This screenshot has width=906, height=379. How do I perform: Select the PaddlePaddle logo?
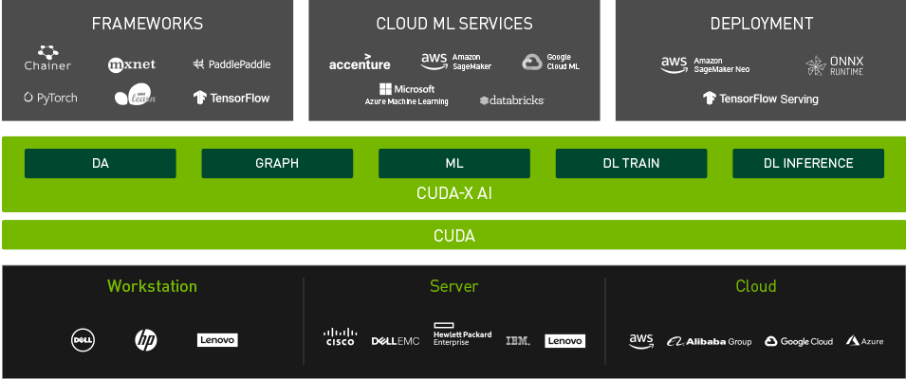tap(231, 64)
